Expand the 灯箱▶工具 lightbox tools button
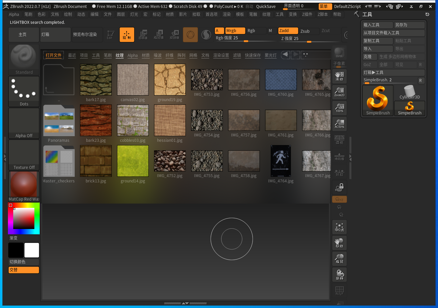The height and width of the screenshot is (308, 438). pos(394,72)
